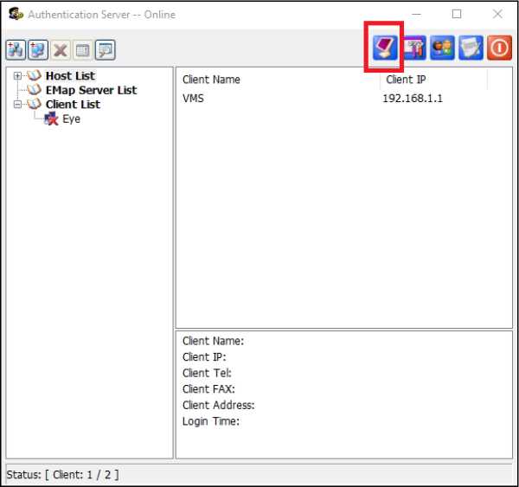519x487 pixels.
Task: Select the Eye client in the tree
Action: point(71,119)
